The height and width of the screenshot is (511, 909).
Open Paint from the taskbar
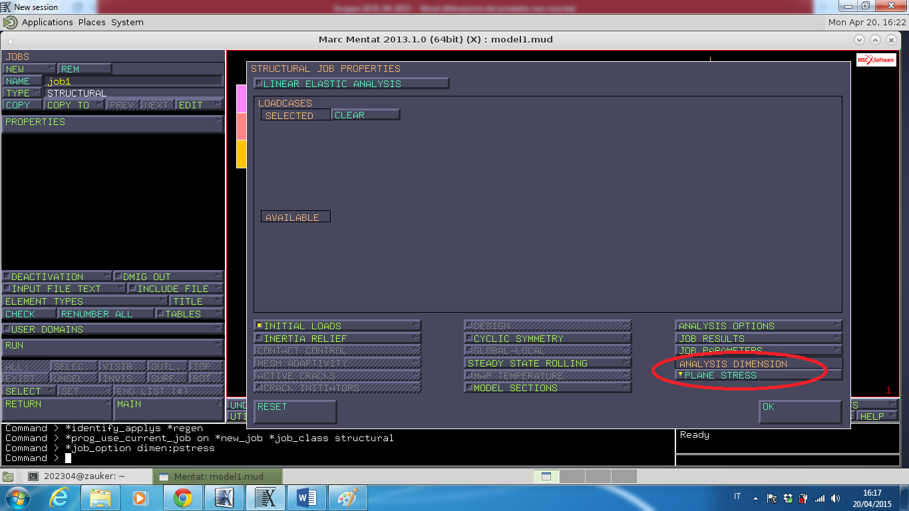click(x=348, y=498)
